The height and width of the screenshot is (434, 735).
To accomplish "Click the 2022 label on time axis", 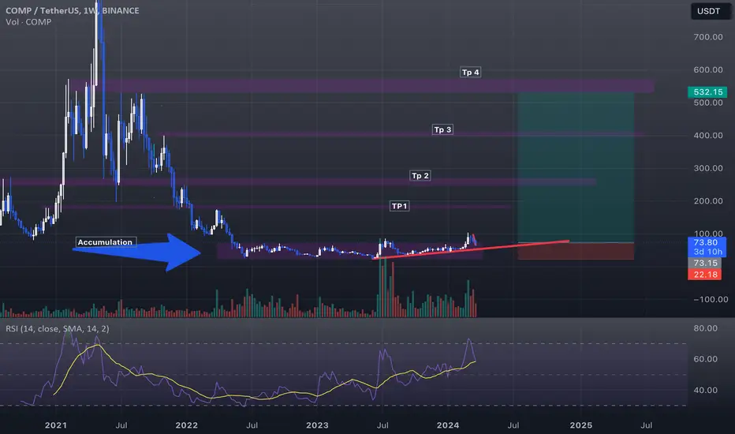I will (187, 425).
